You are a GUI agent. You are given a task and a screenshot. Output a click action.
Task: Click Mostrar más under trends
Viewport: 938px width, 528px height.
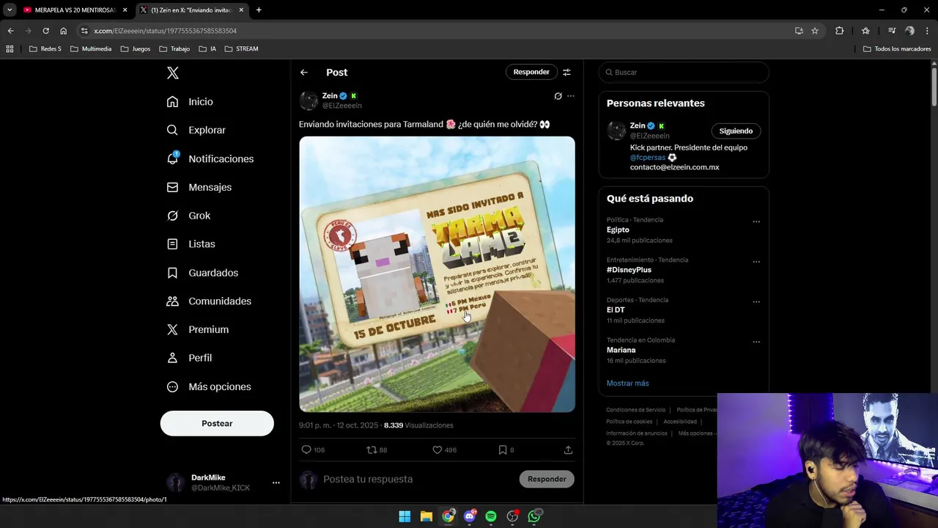pyautogui.click(x=627, y=383)
